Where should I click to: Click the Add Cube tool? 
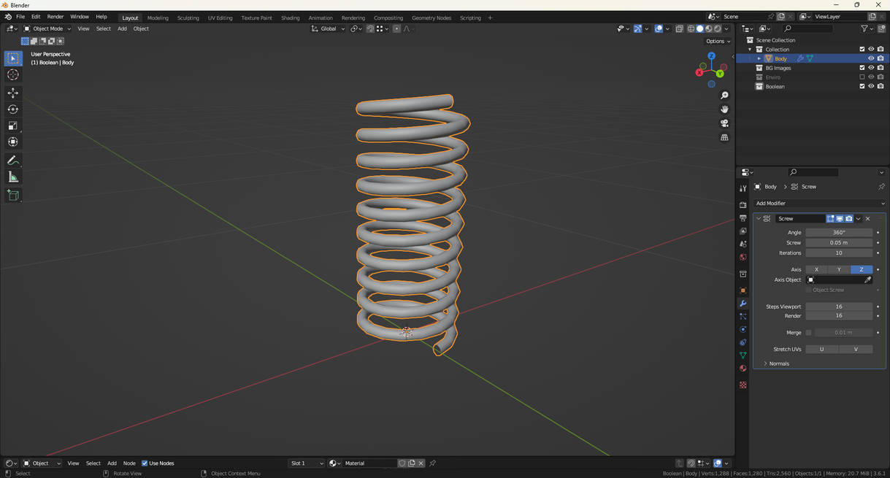(13, 196)
